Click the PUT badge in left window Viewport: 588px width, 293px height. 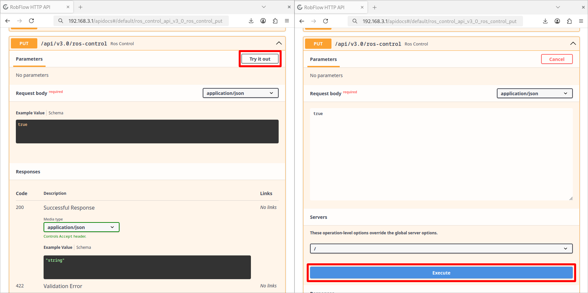(24, 44)
